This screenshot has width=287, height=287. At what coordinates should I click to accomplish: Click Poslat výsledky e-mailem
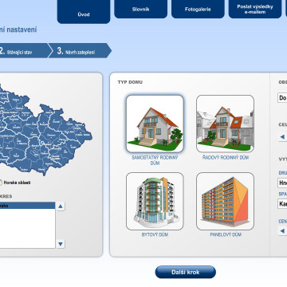255,9
